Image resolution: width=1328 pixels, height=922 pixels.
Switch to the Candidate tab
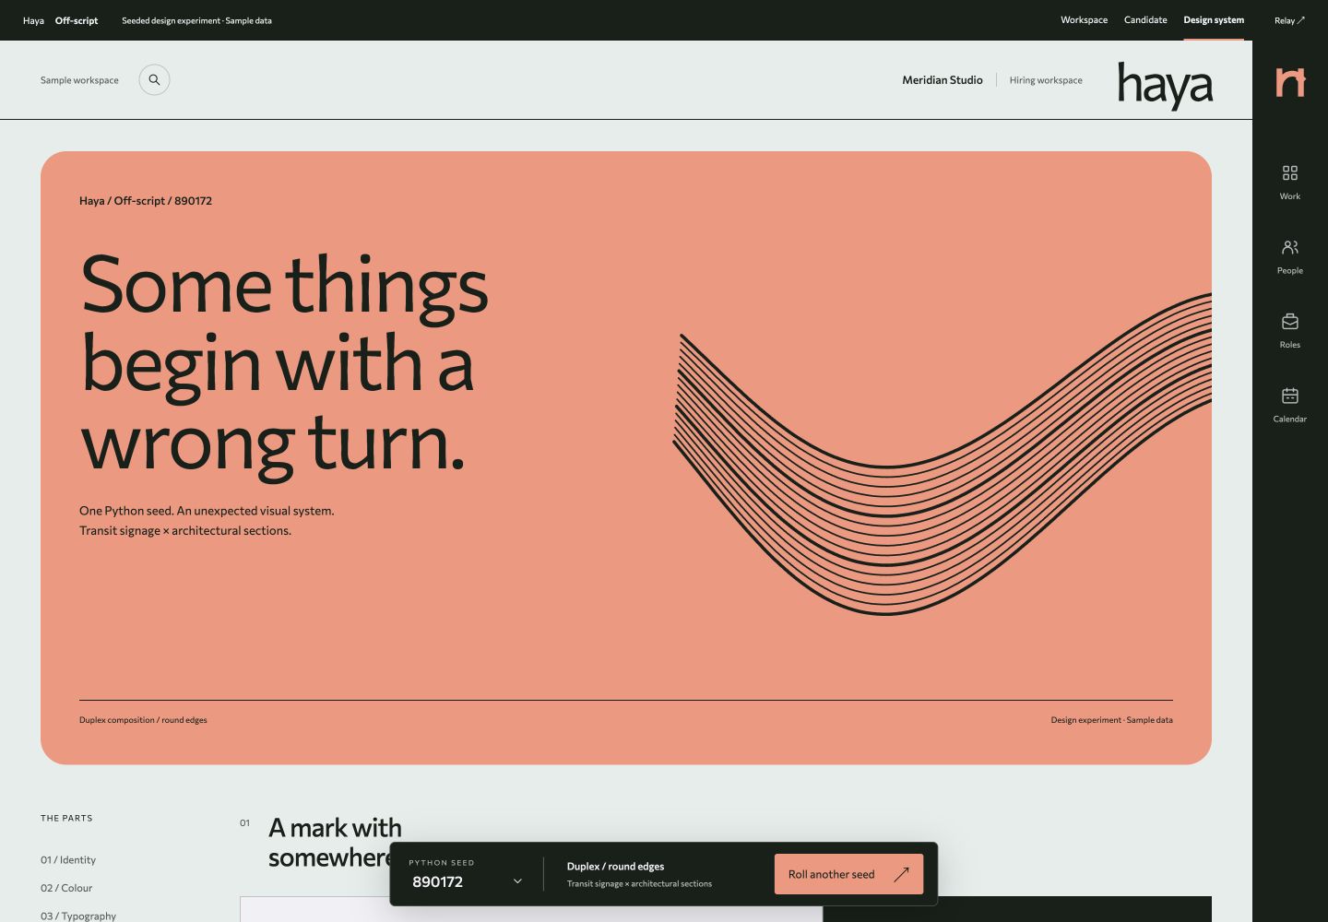(x=1145, y=20)
